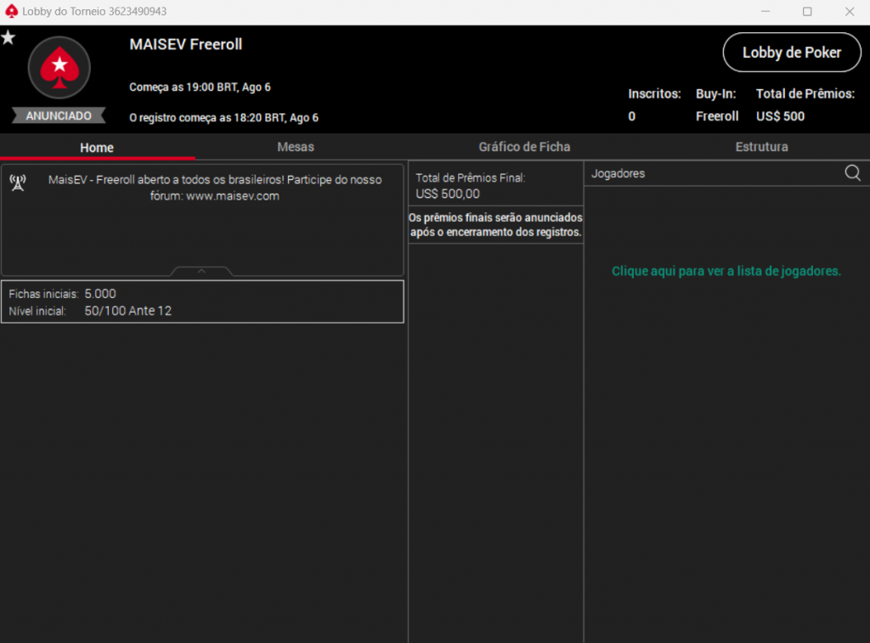Switch to the Home tab
The width and height of the screenshot is (870, 643).
coord(97,148)
